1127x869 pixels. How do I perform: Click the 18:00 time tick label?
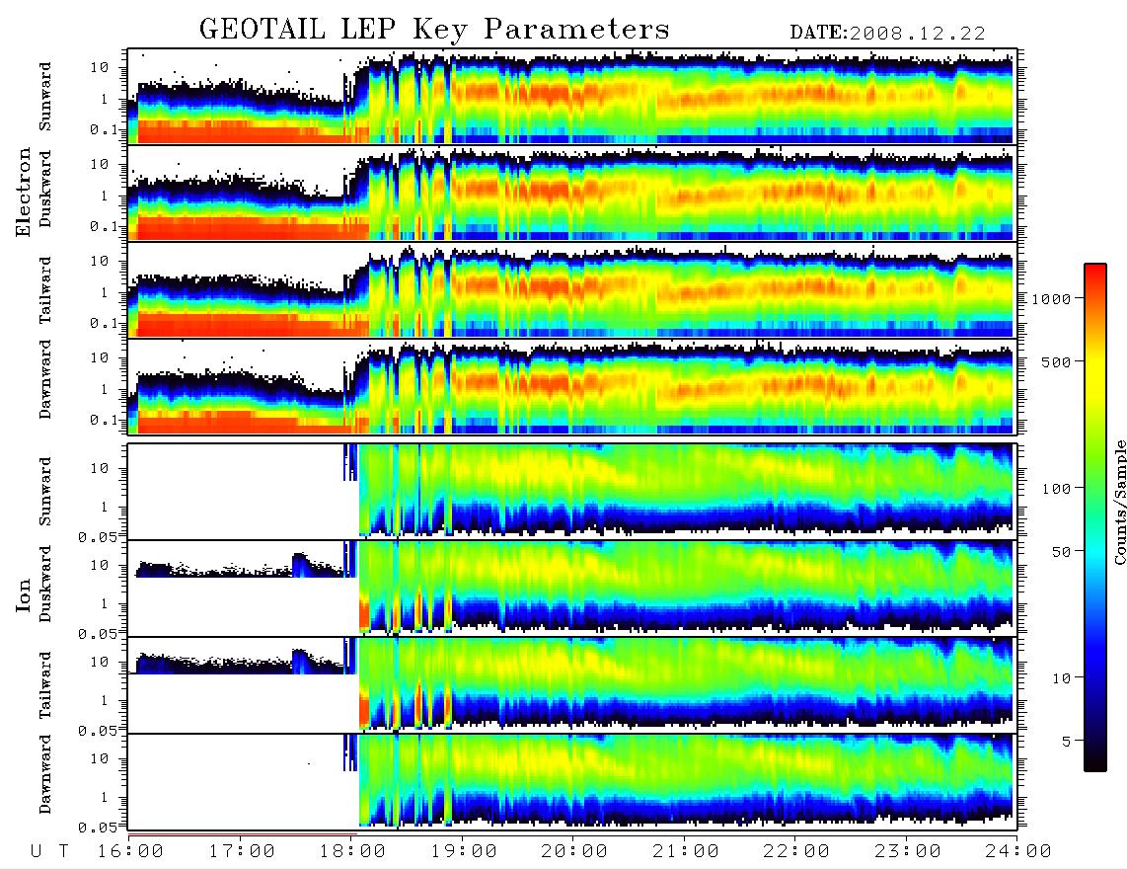352,852
